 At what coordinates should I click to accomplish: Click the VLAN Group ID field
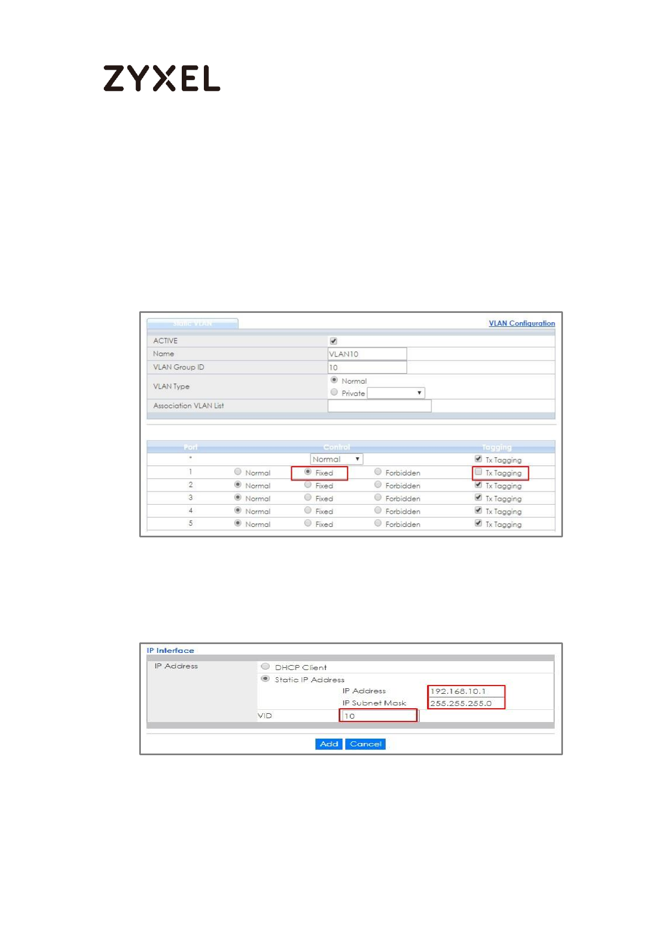pyautogui.click(x=367, y=368)
